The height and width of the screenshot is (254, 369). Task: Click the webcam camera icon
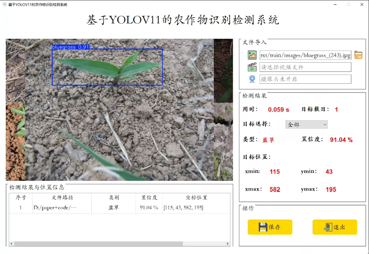tap(252, 79)
